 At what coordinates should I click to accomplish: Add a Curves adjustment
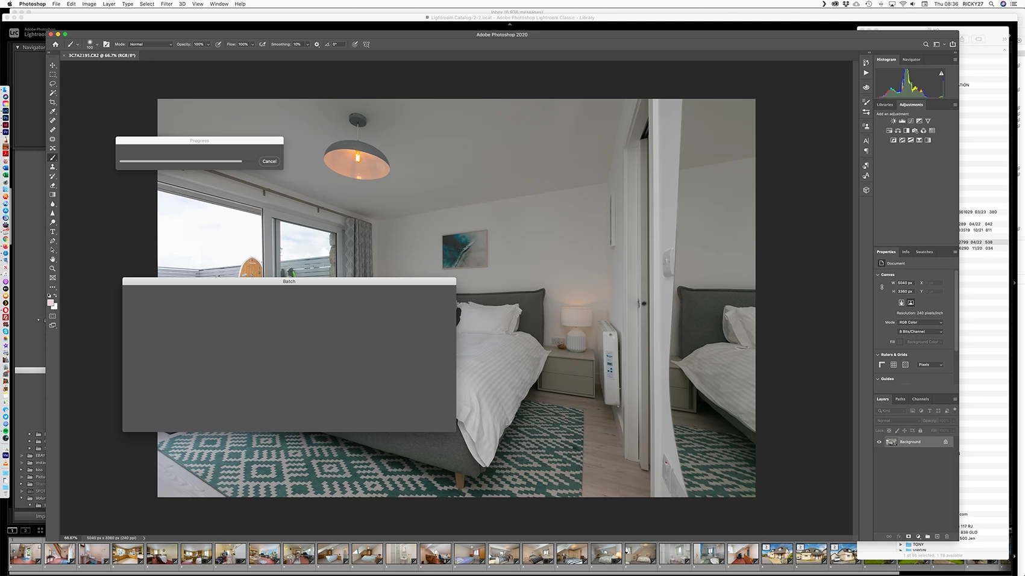coord(911,121)
